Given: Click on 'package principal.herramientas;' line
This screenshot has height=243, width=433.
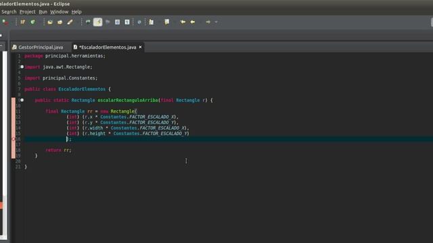Looking at the screenshot, I should (x=65, y=56).
